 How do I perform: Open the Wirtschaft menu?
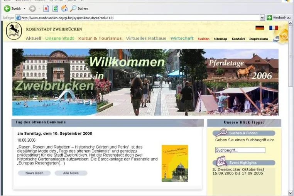pyautogui.click(x=182, y=38)
